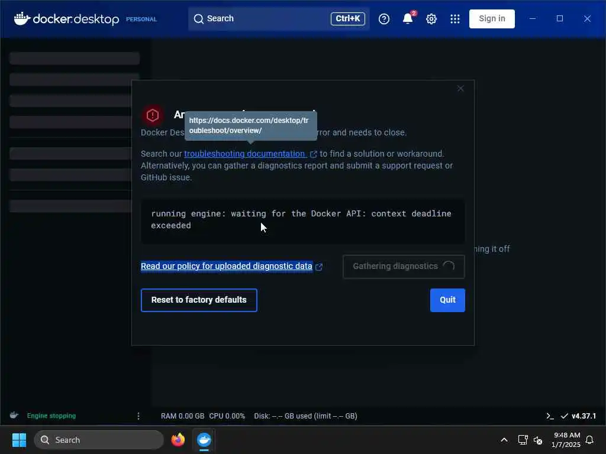
Task: Click the network tray icon
Action: click(523, 440)
